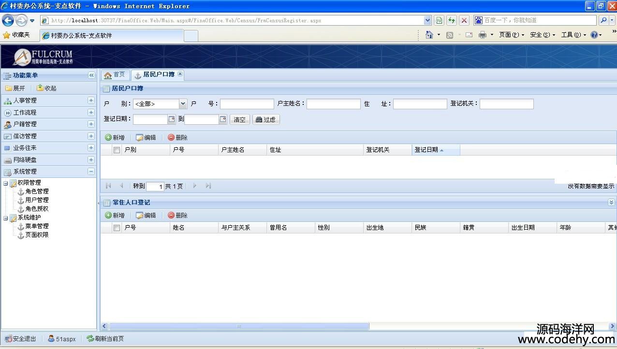Click the 户号 input field
Screen dimensions: 617x349
(247, 104)
